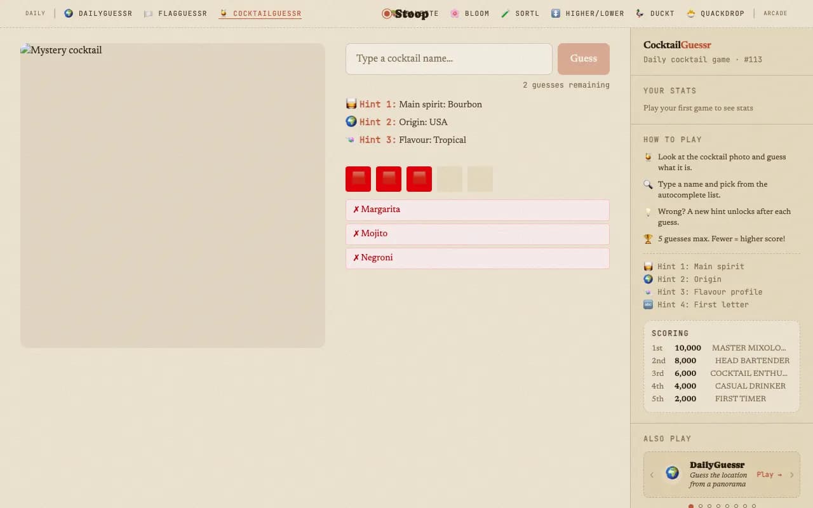Click the pencil icon beside Sortl
813x508 pixels.
[506, 13]
